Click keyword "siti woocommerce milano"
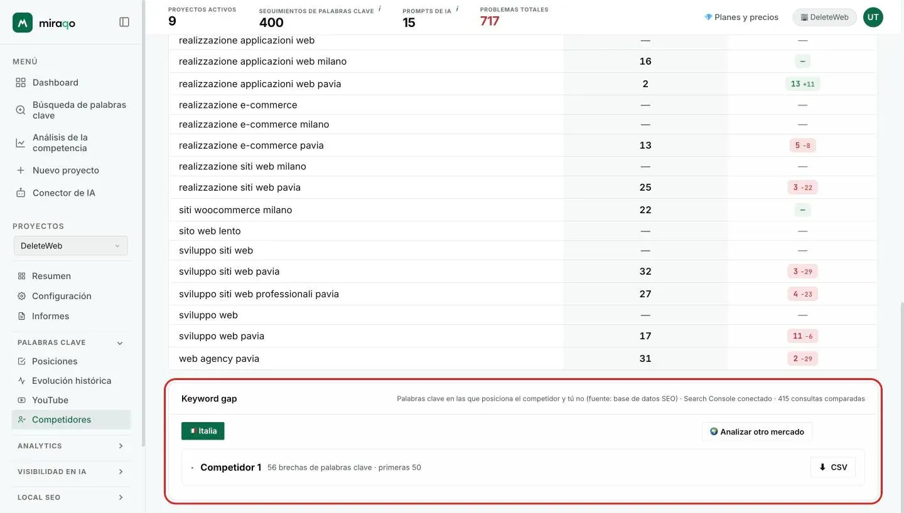 [235, 210]
